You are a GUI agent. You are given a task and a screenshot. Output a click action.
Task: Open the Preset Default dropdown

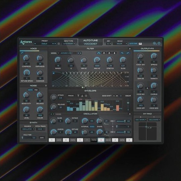click(x=44, y=44)
